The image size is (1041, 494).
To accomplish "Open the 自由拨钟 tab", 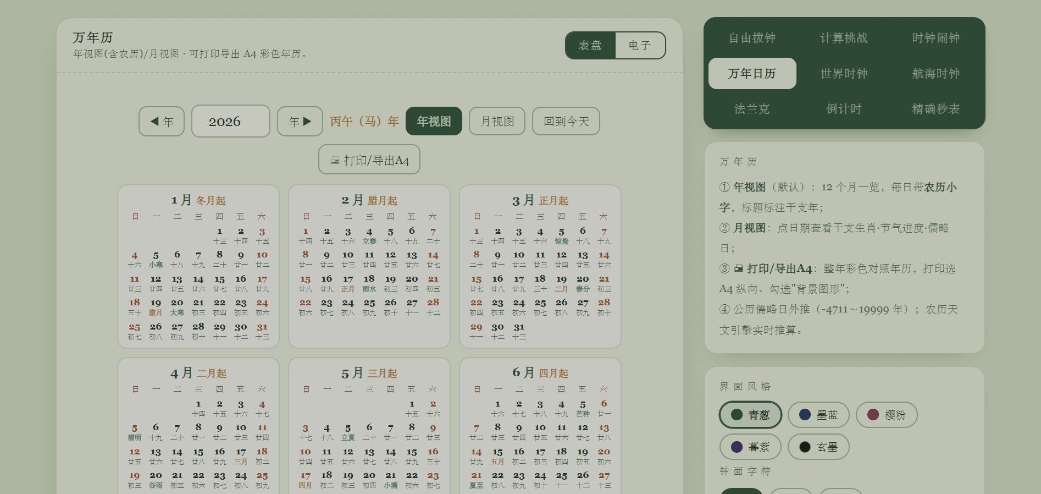I will 752,38.
